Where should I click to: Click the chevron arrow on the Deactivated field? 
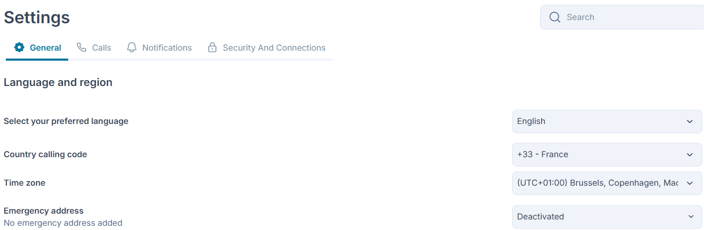click(x=691, y=217)
